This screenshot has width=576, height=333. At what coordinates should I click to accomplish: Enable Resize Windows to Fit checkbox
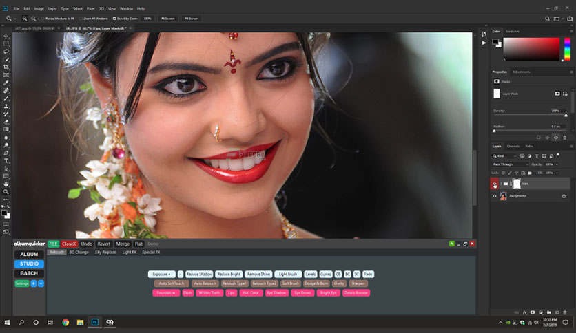click(x=43, y=19)
